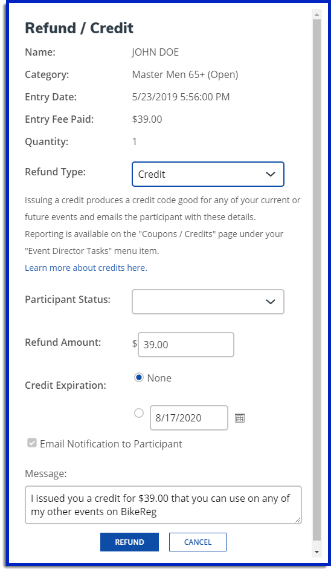Select the dated credit expiration radio button
331x572 pixels.
coord(139,413)
